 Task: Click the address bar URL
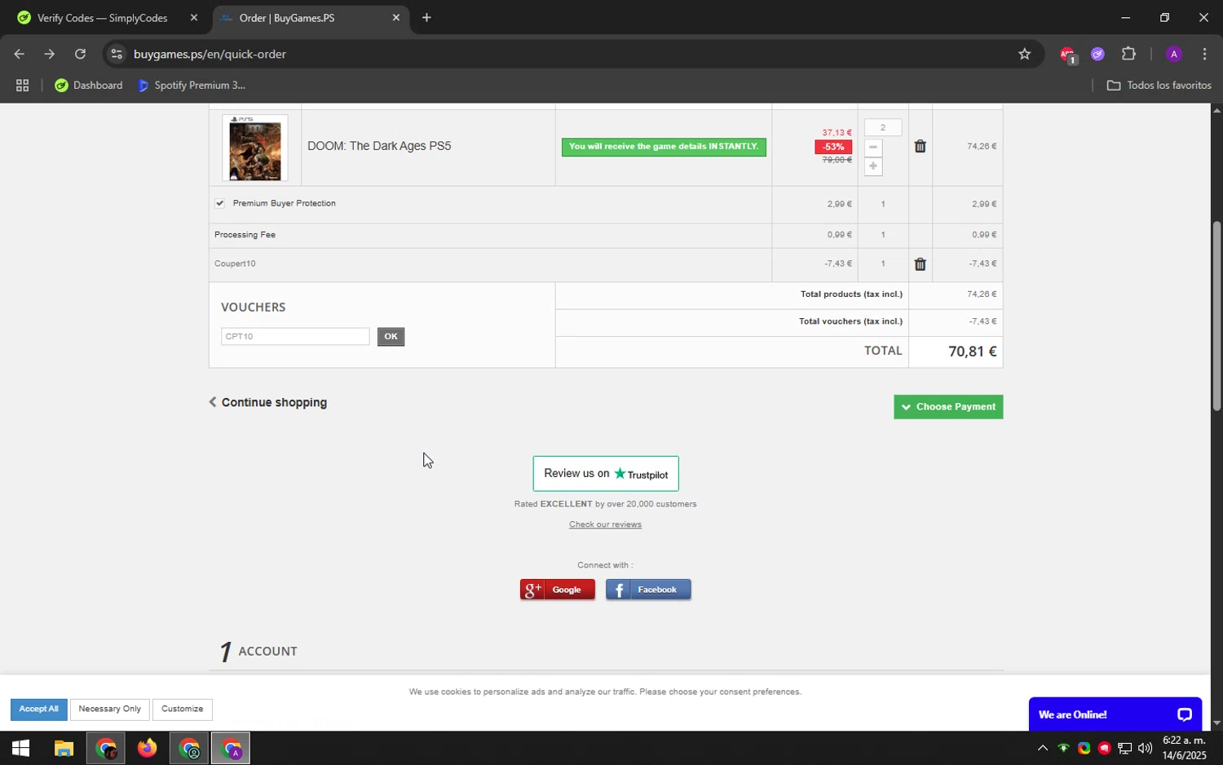210,54
